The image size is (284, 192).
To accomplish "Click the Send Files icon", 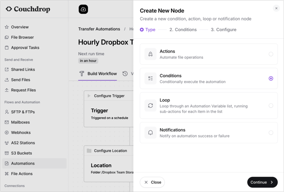I will pyautogui.click(x=7, y=80).
